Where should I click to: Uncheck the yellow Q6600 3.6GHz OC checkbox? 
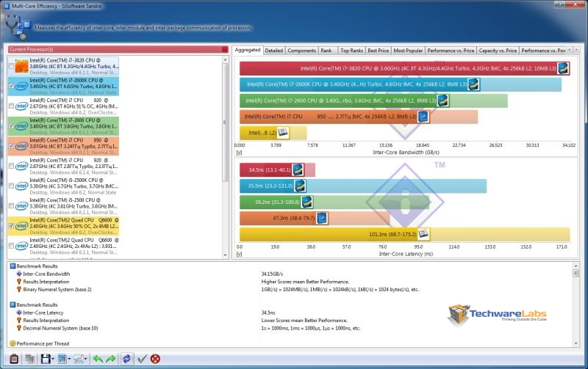point(11,226)
